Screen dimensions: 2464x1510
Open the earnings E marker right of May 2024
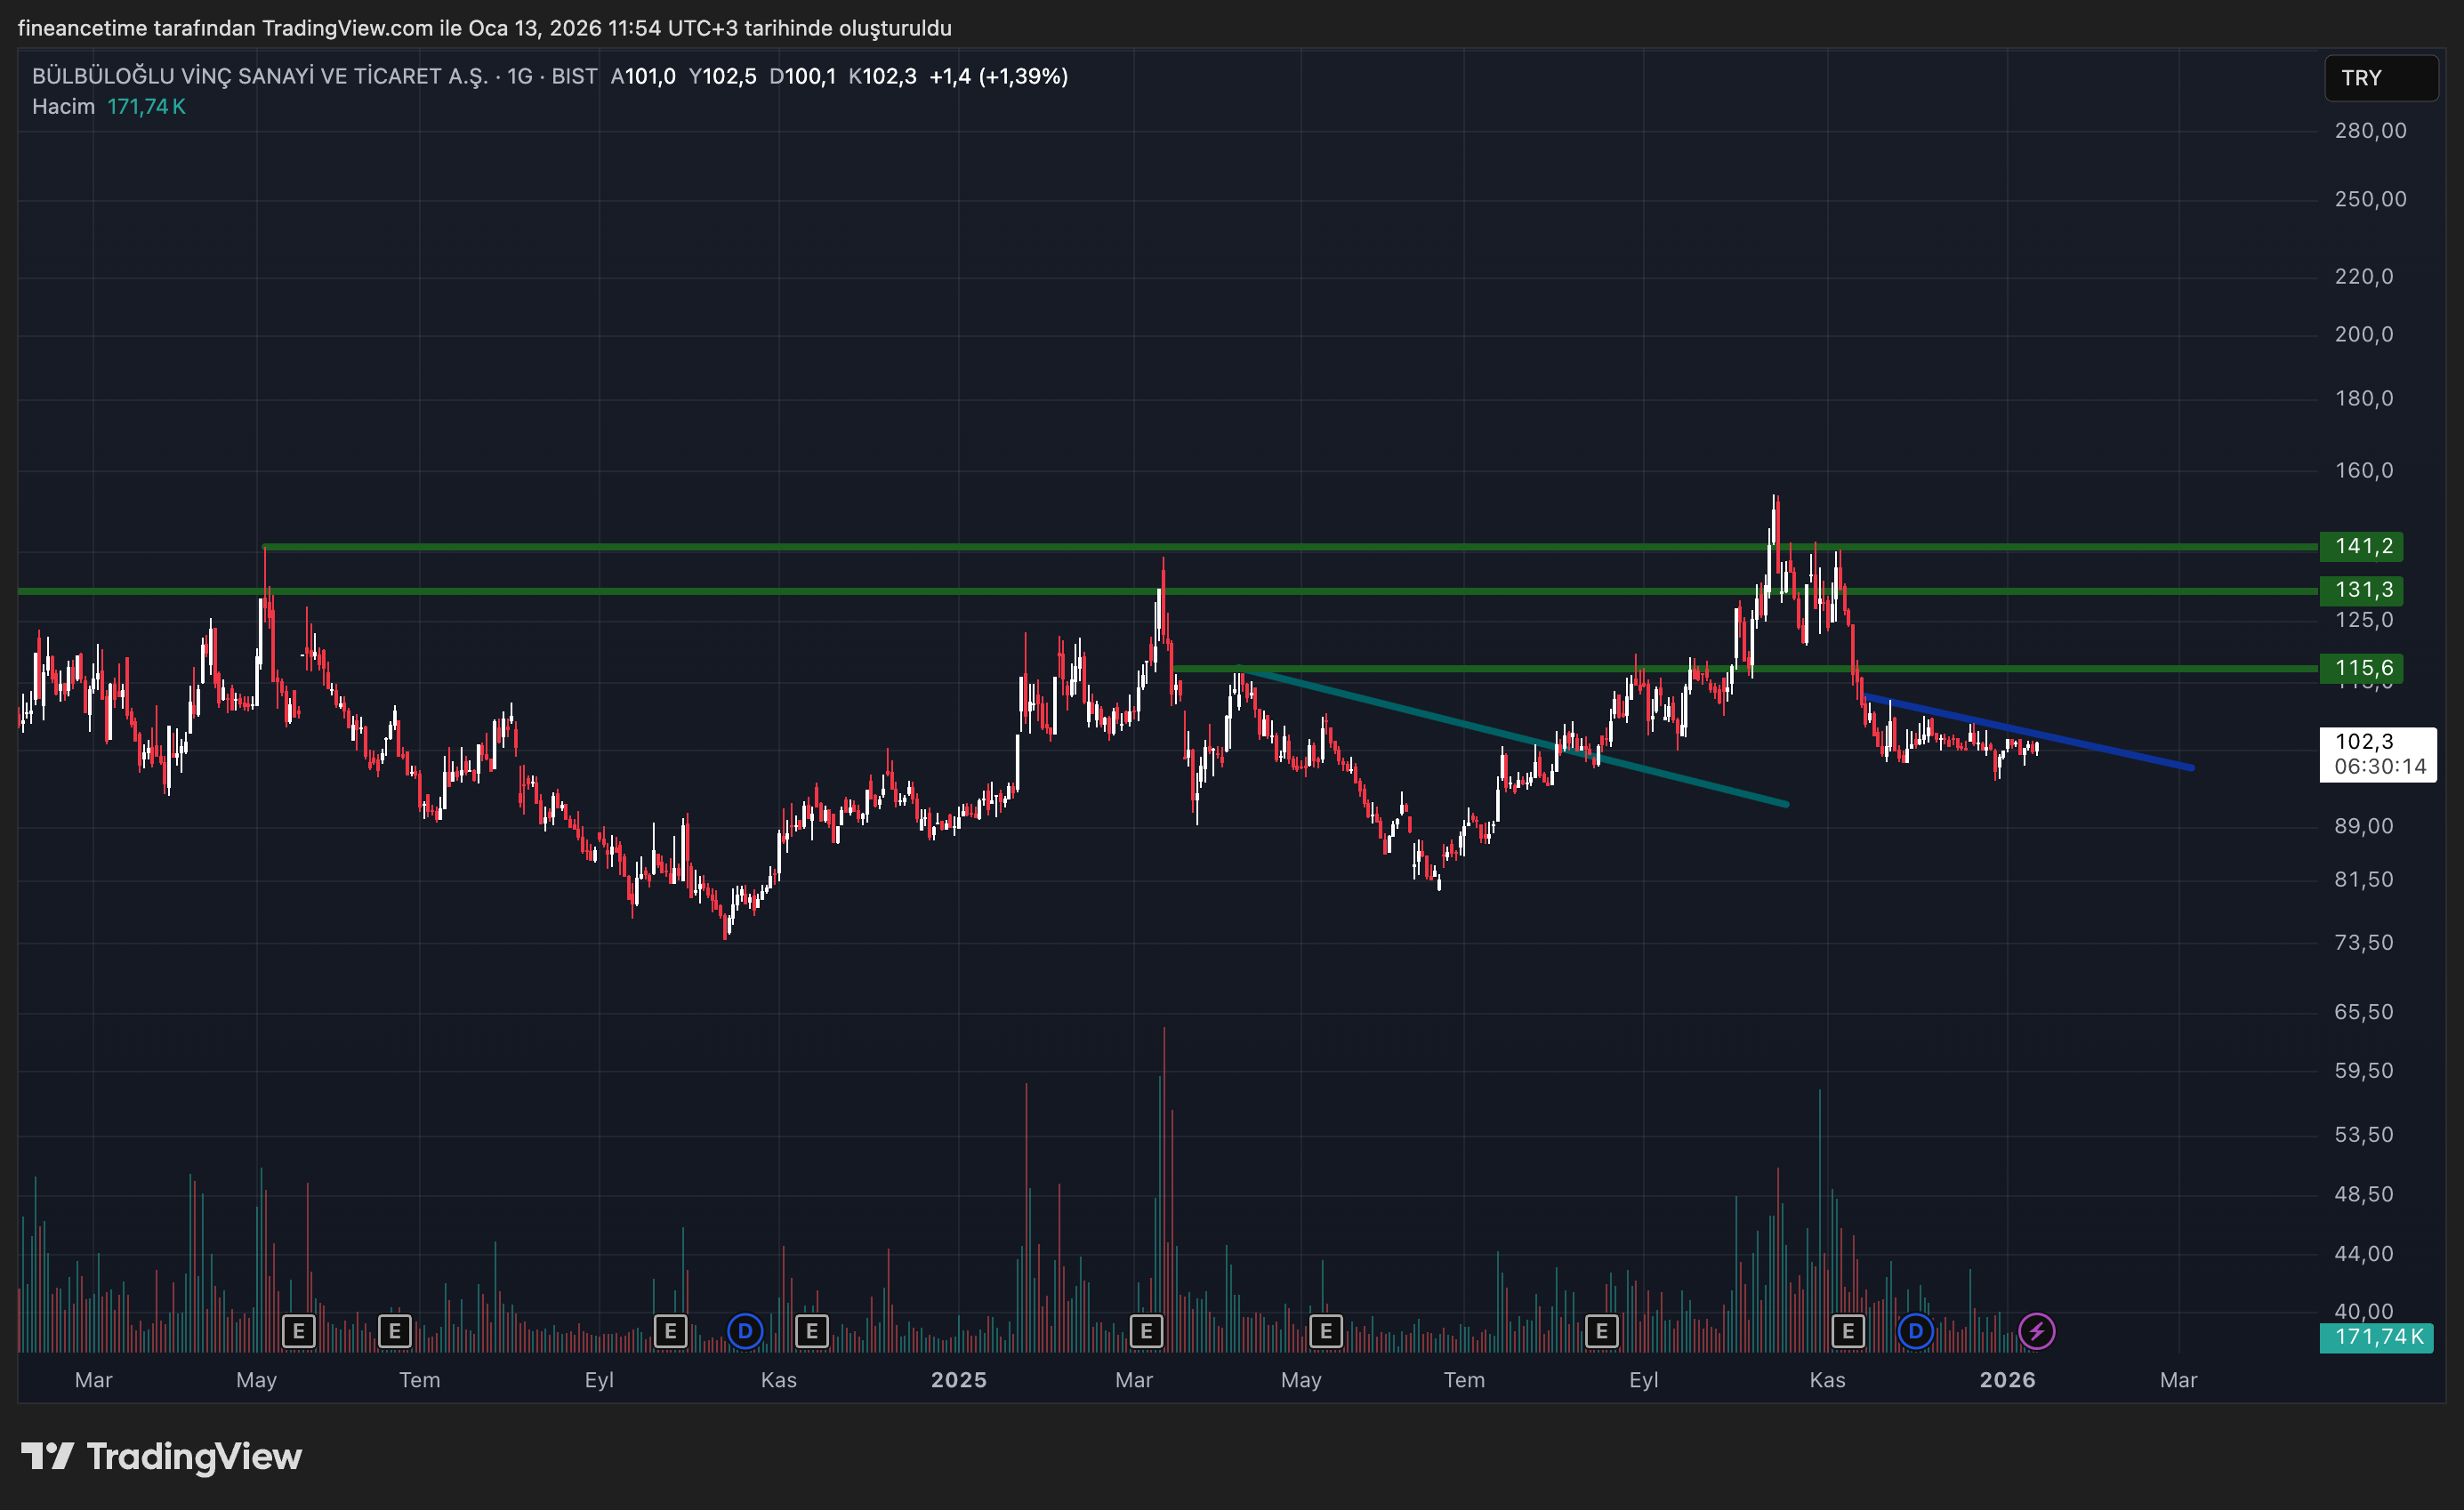point(298,1331)
